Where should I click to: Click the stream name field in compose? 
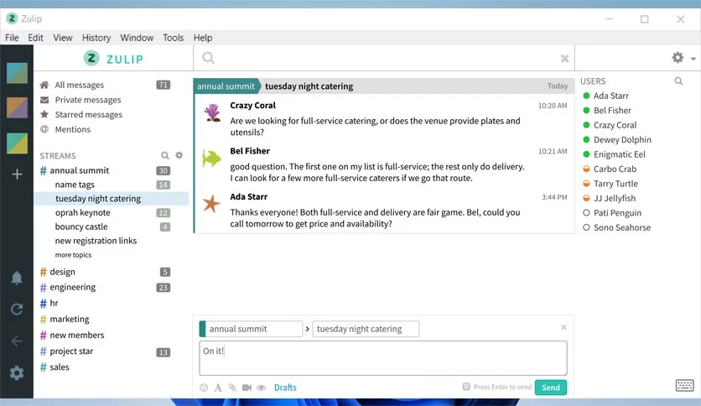point(253,329)
